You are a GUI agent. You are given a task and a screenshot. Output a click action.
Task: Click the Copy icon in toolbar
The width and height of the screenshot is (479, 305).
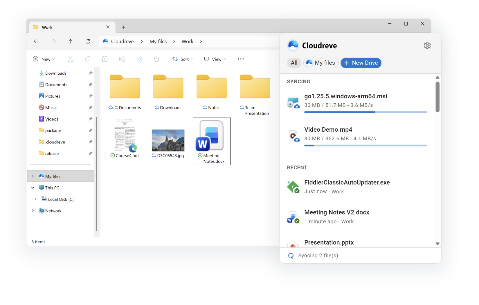tap(87, 59)
